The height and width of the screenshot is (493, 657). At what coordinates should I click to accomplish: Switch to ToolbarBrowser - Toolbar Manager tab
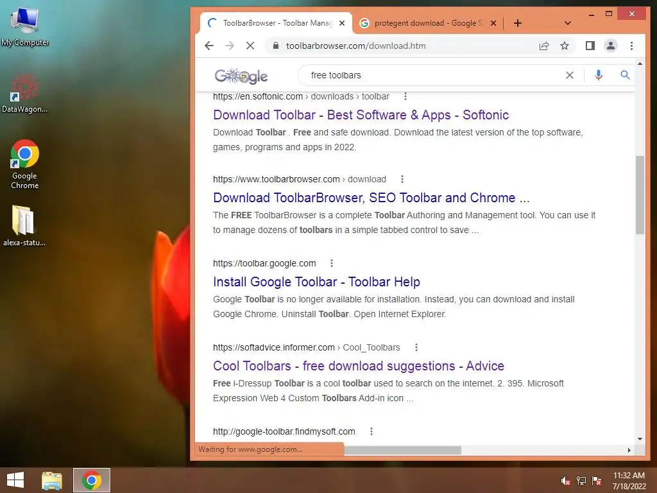point(277,23)
